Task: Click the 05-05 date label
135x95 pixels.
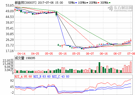Action: [x=49, y=54]
